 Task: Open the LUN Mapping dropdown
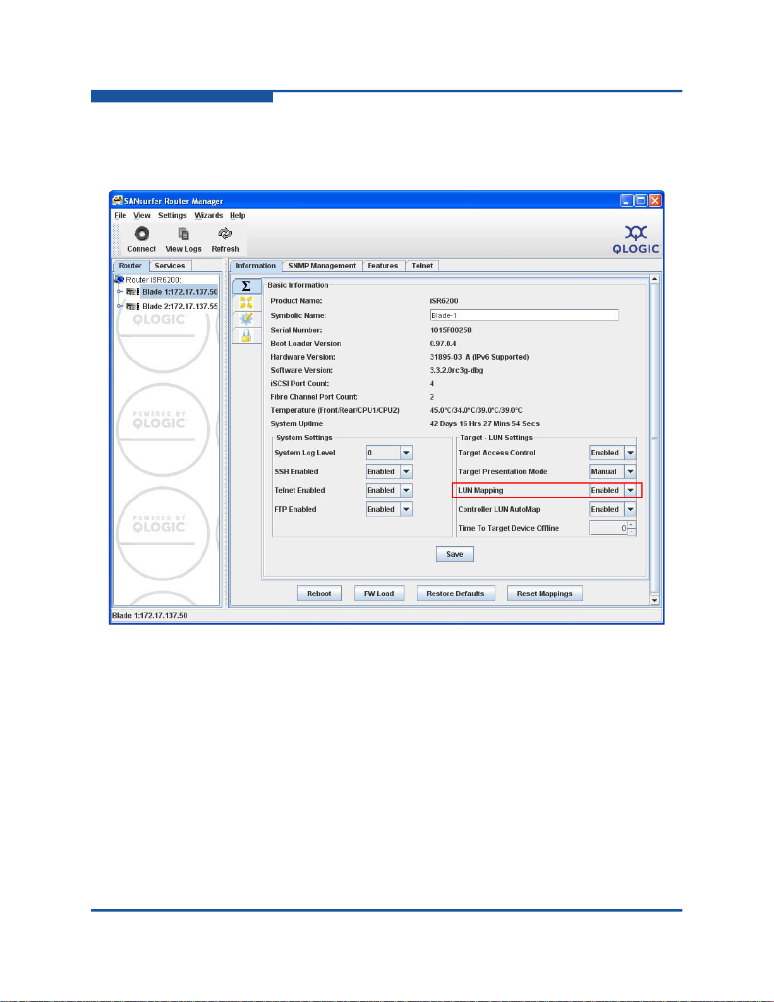pos(631,491)
